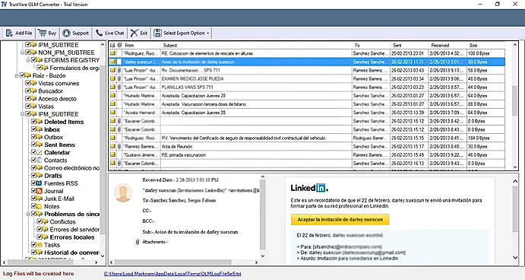This screenshot has height=280, width=525.
Task: Click the envelope column header icon
Action: [113, 45]
